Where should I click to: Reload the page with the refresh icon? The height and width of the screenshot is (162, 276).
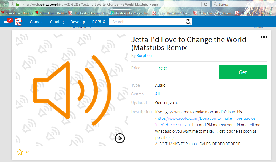[206, 4]
